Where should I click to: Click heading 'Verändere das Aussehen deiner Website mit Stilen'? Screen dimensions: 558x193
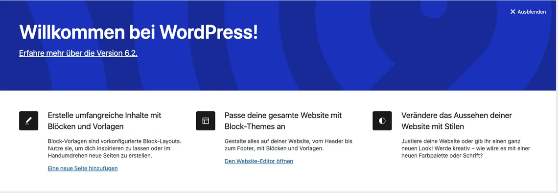coord(457,121)
